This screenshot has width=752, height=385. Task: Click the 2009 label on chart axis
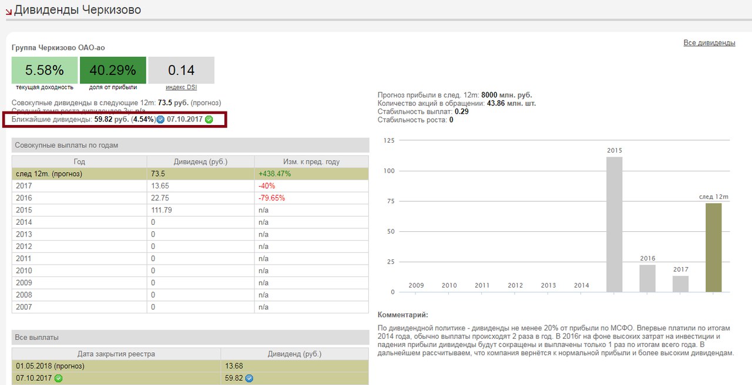416,285
